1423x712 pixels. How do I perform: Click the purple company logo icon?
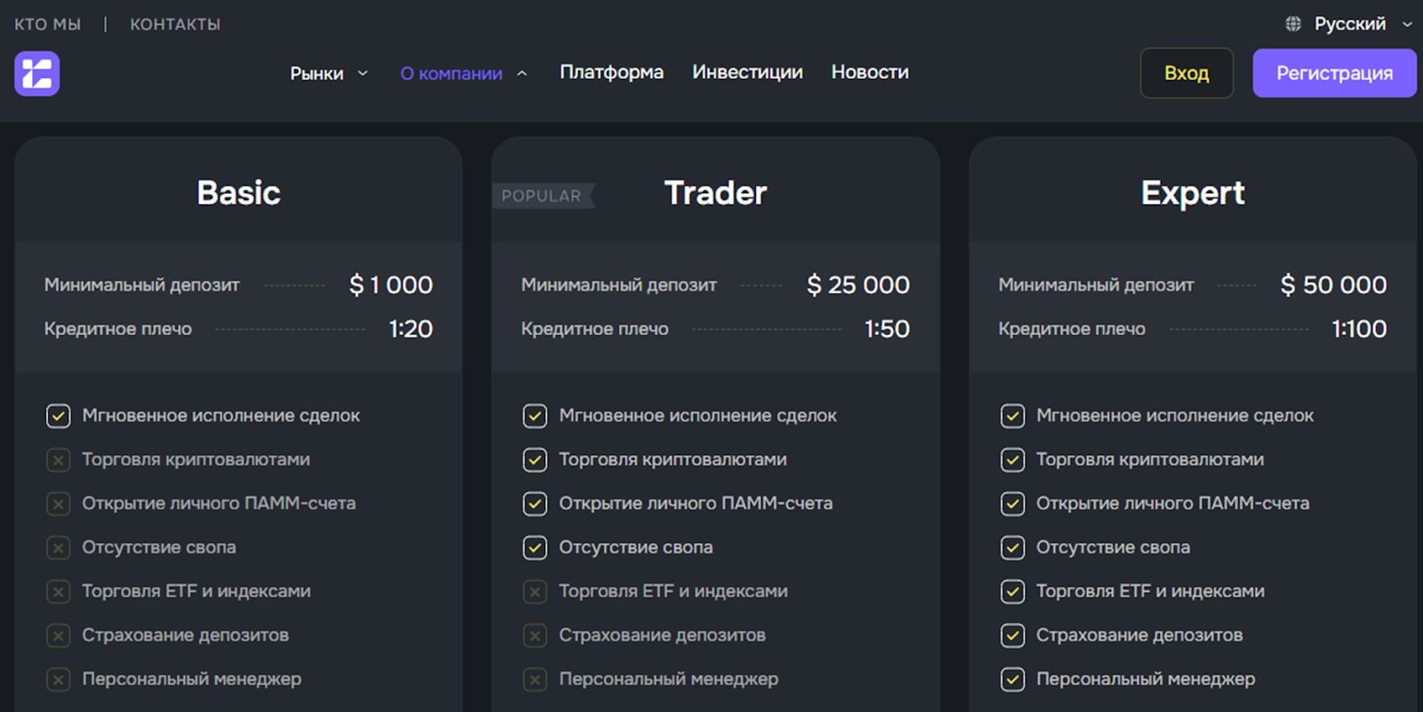[x=36, y=73]
